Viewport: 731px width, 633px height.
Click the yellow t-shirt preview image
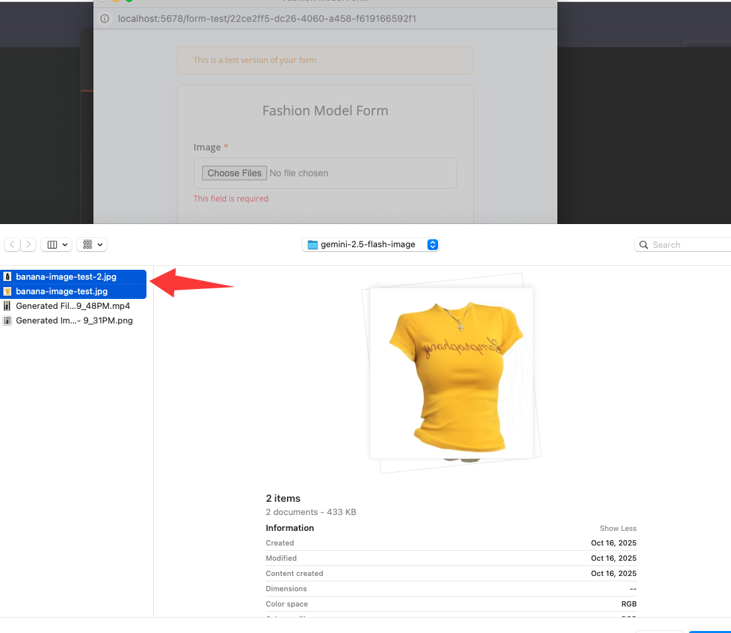click(451, 373)
